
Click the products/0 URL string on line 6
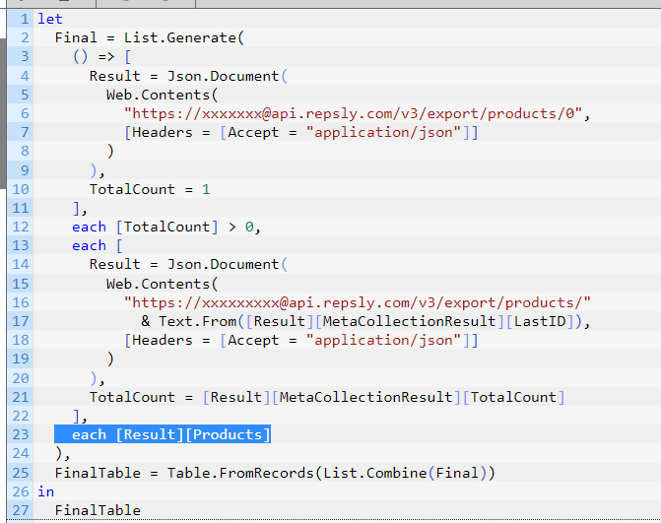tap(354, 114)
